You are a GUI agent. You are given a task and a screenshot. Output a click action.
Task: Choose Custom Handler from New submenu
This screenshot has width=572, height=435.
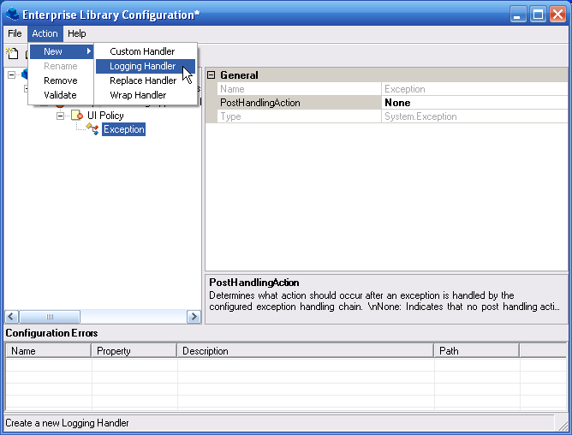142,51
